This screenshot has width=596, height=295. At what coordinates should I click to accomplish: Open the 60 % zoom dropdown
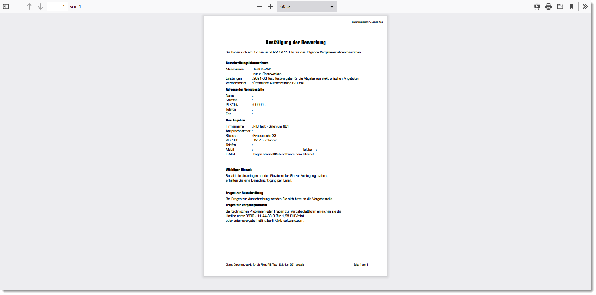click(307, 6)
